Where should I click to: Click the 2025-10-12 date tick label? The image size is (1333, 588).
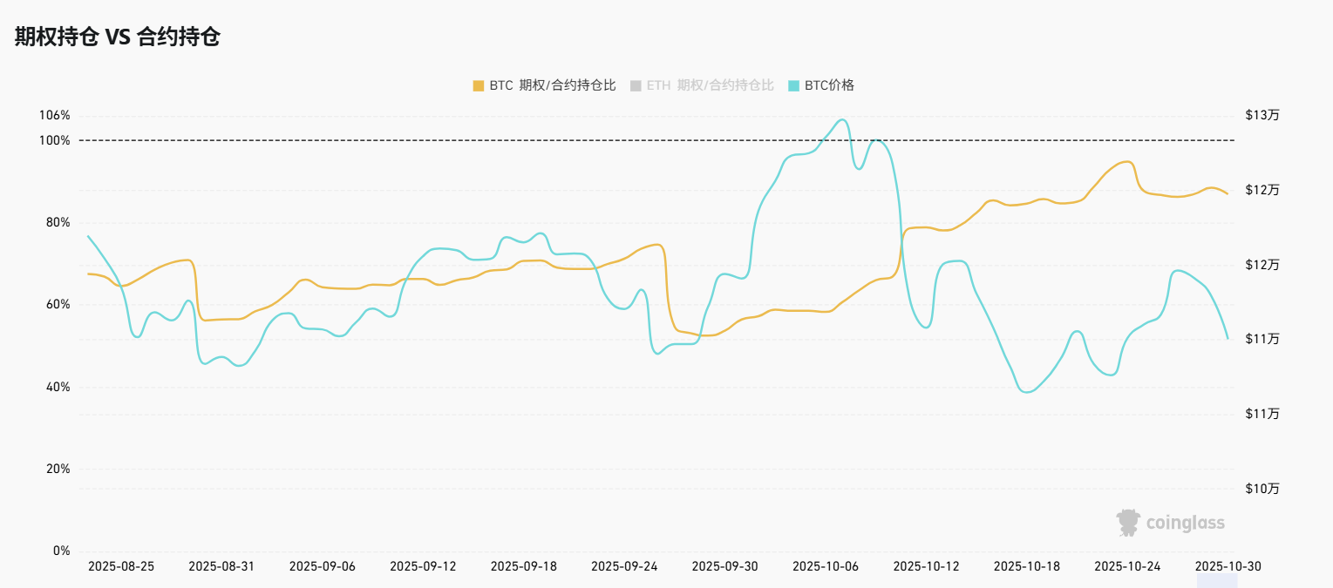pyautogui.click(x=926, y=566)
